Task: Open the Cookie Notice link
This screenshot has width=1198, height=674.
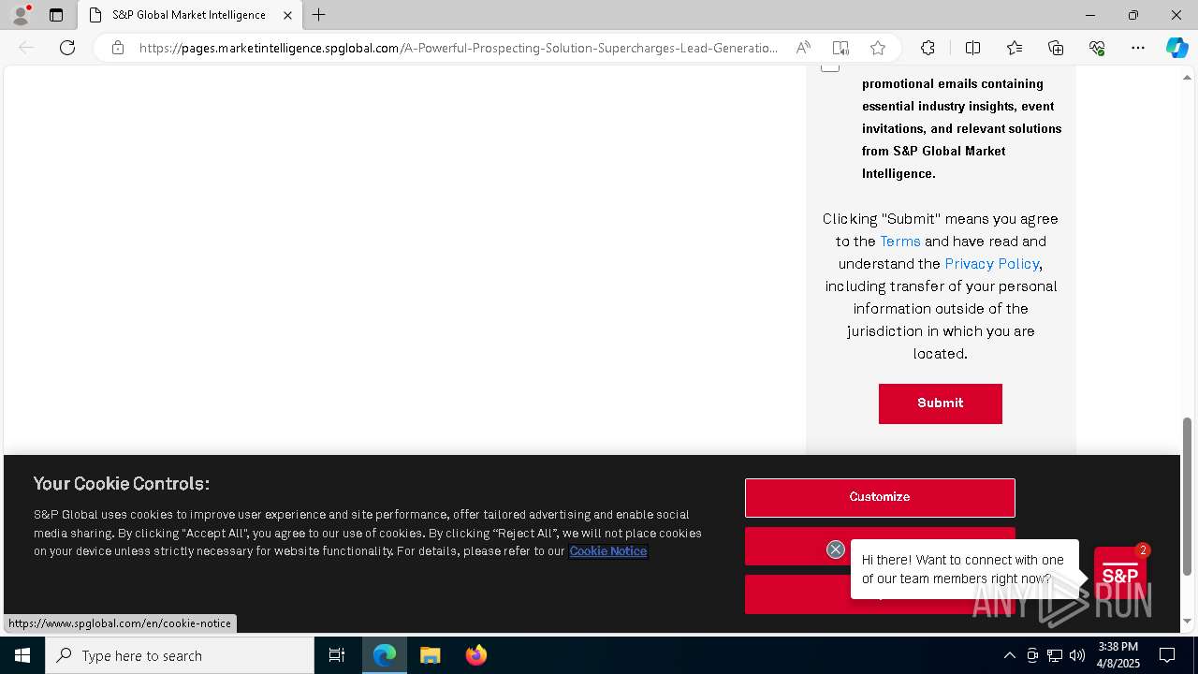Action: 608,551
